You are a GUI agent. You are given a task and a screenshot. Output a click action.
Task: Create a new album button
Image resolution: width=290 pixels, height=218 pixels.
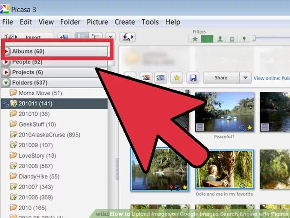pos(64,36)
